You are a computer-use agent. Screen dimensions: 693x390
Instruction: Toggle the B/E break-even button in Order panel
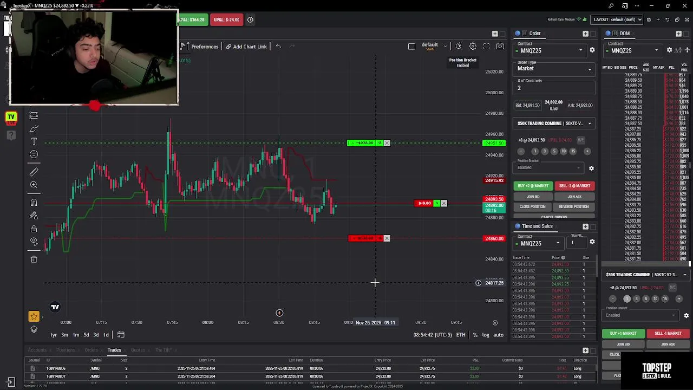[x=580, y=140]
